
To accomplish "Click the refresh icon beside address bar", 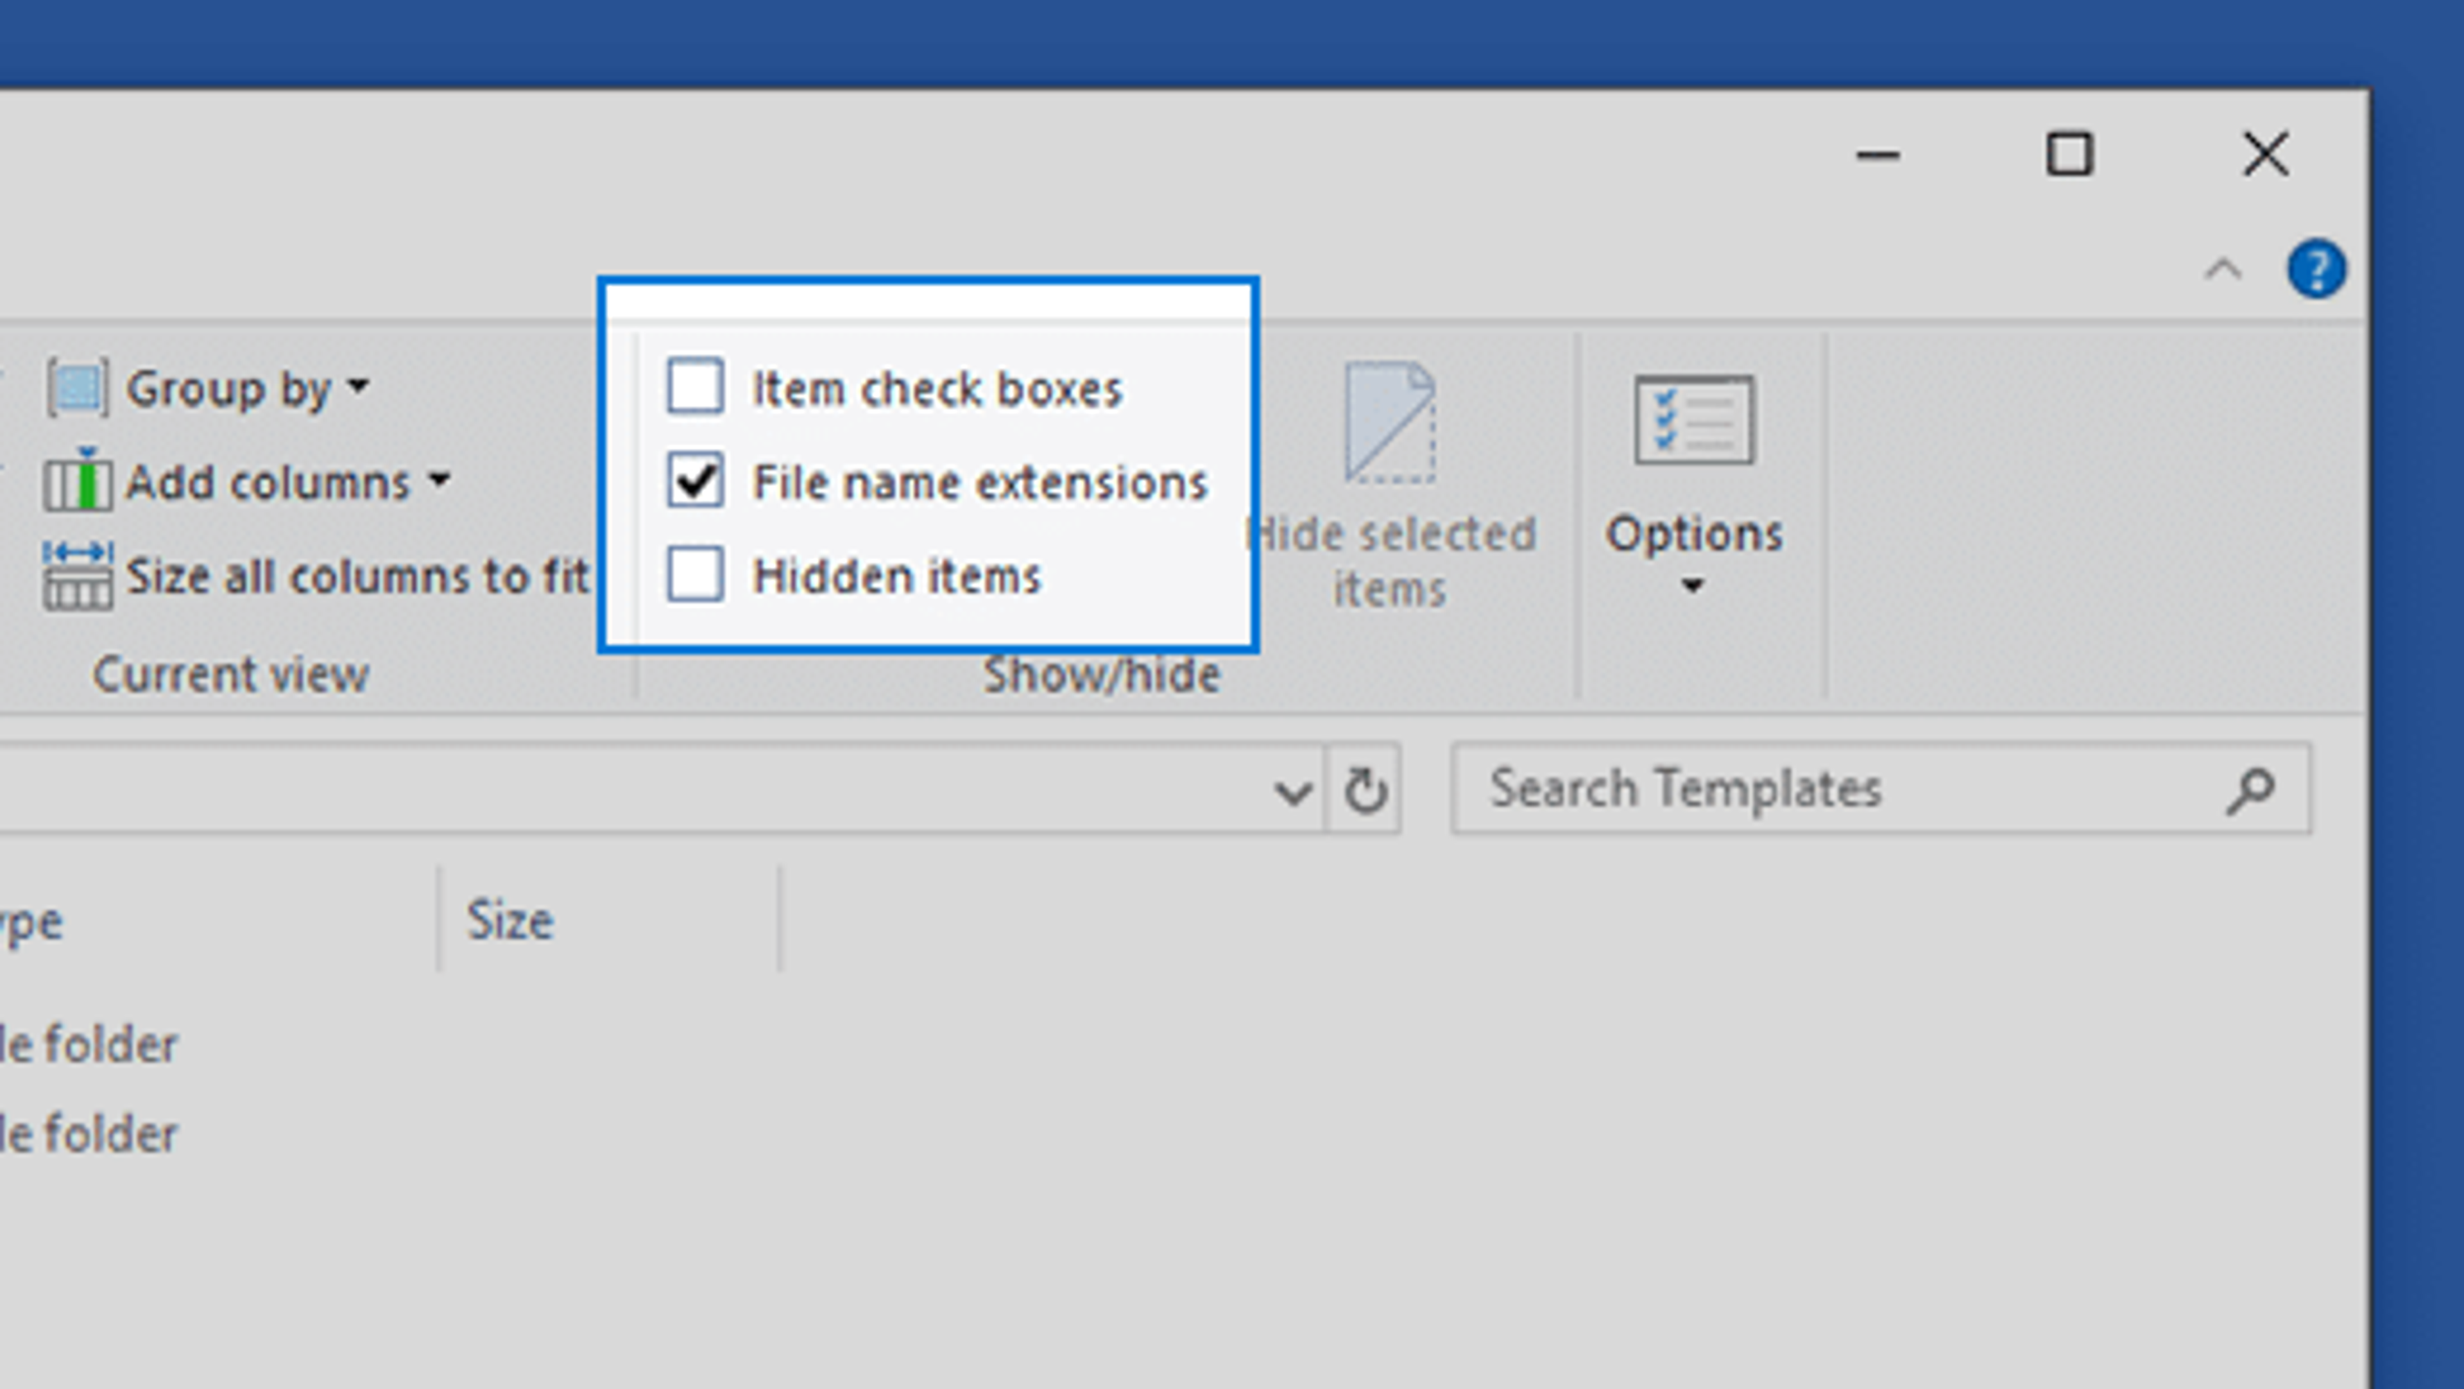I will (1365, 789).
